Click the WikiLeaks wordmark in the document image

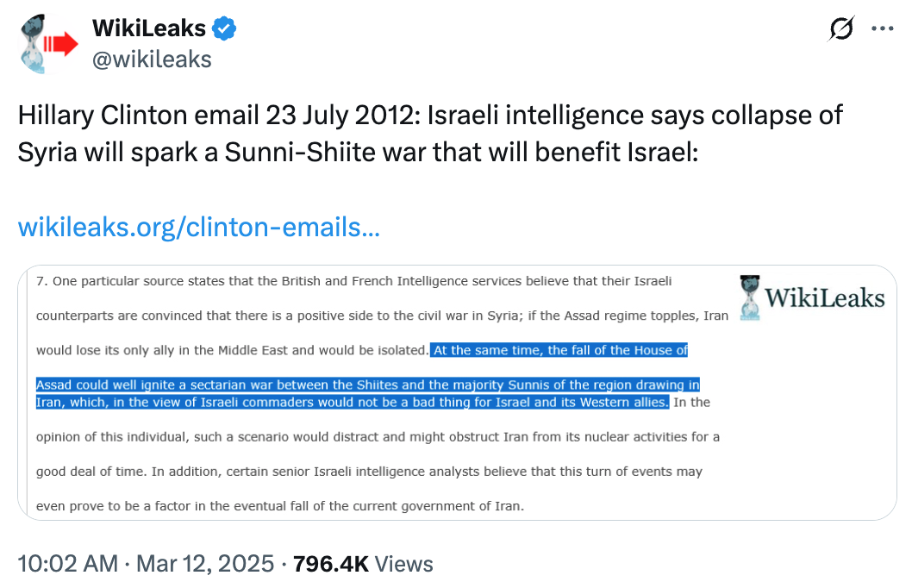click(824, 297)
